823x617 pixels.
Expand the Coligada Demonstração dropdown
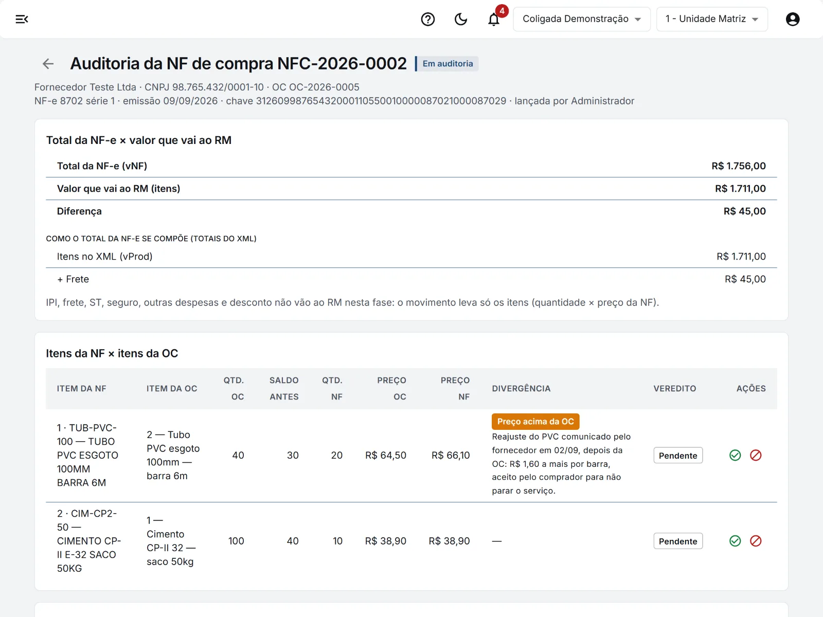pyautogui.click(x=582, y=19)
